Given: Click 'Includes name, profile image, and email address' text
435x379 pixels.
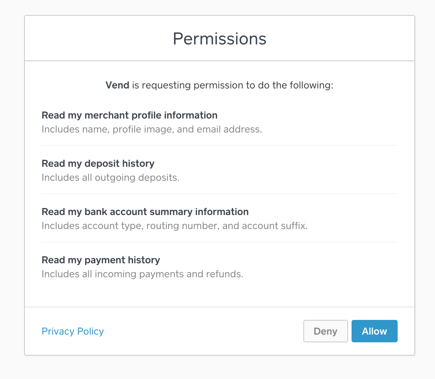Looking at the screenshot, I should pyautogui.click(x=152, y=129).
